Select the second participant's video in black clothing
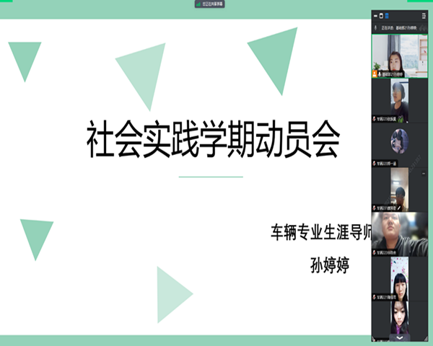 (400, 99)
